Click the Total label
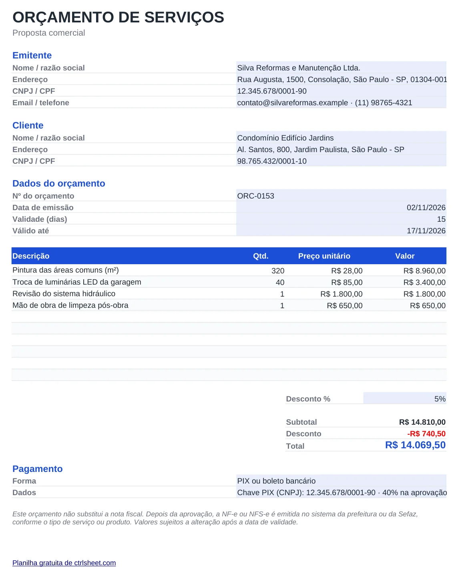This screenshot has width=458, height=578. tap(295, 446)
